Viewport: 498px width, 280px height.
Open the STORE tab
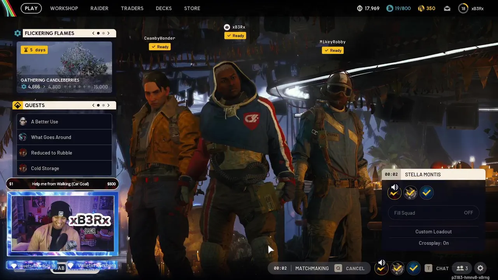tap(192, 8)
